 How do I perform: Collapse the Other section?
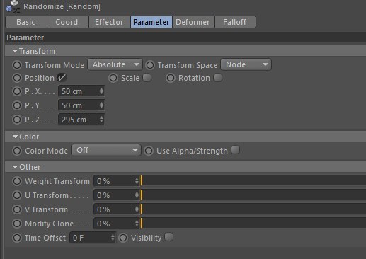(15, 167)
